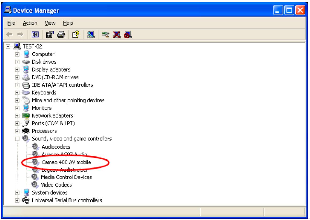Select the "Processors" label
The height and width of the screenshot is (220, 310).
[x=44, y=131]
